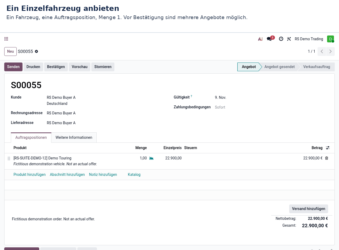Delete the Demo Touring order line

pyautogui.click(x=327, y=158)
